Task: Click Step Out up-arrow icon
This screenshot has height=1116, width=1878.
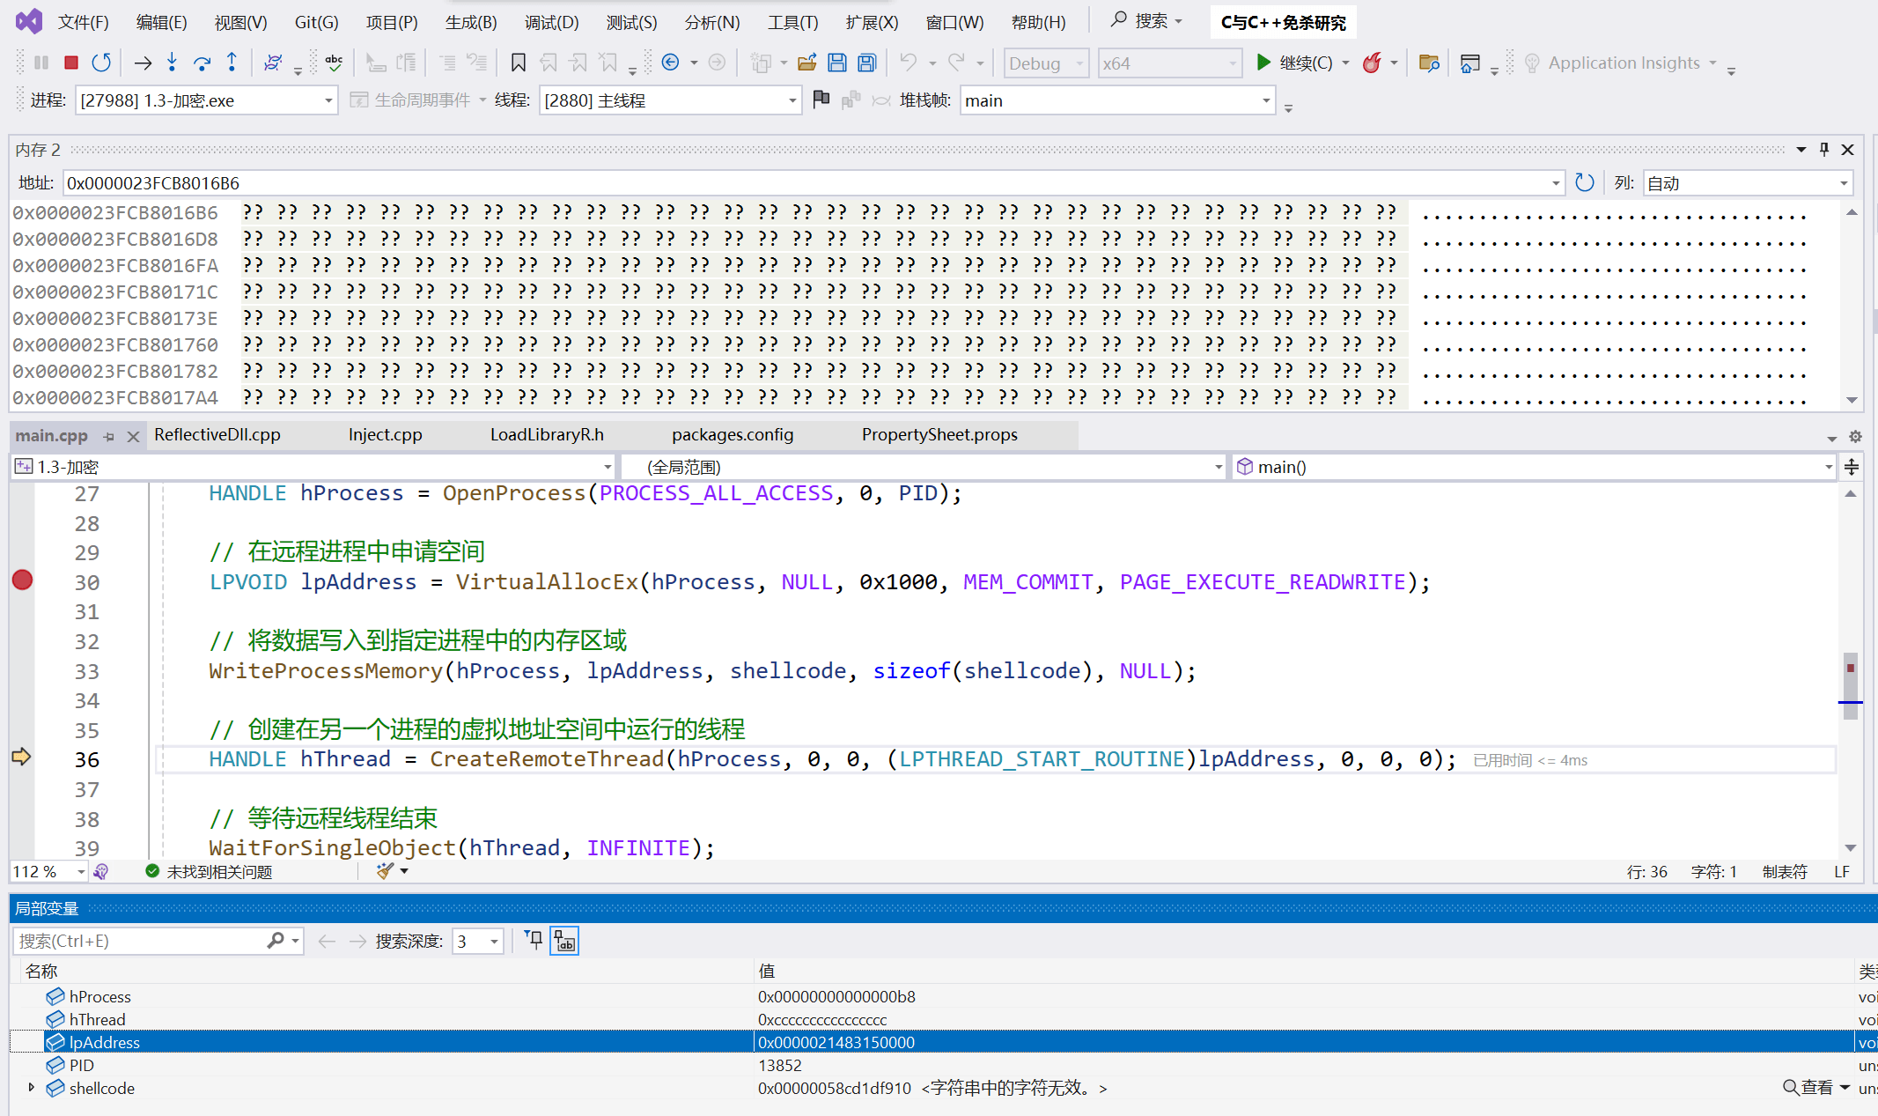Action: (232, 63)
